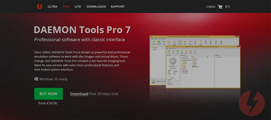
Task: Click the Burn icon in Image Editor toolbar
Action: coord(191,52)
